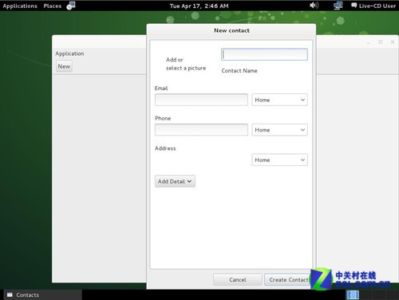The height and width of the screenshot is (300, 399).
Task: Click the chat bubble icon beside Live-CD User
Action: point(354,6)
